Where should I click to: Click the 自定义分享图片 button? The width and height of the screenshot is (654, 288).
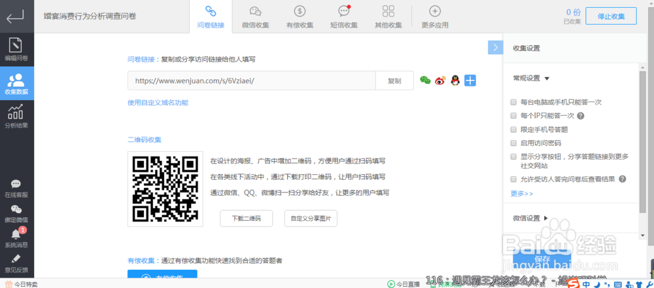coord(311,219)
